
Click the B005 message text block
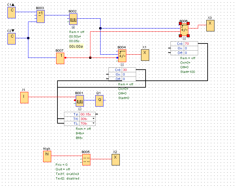[x=86, y=160]
